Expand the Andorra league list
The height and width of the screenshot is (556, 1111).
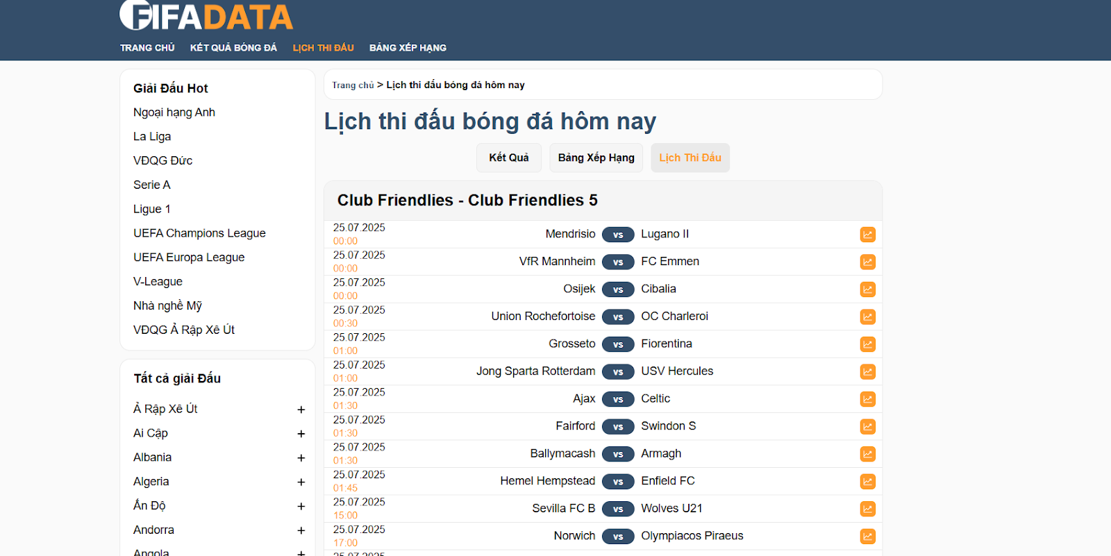coord(301,530)
